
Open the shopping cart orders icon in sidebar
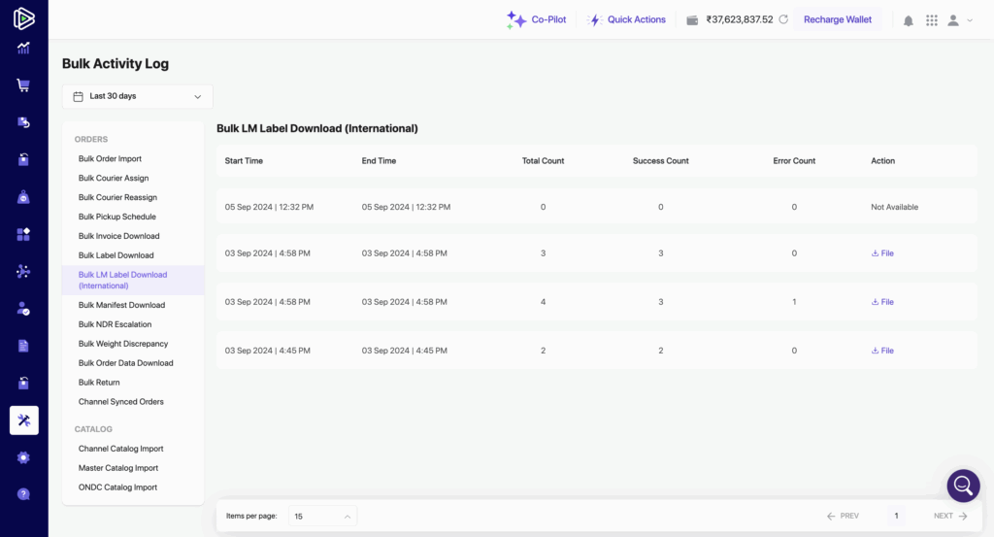click(23, 84)
